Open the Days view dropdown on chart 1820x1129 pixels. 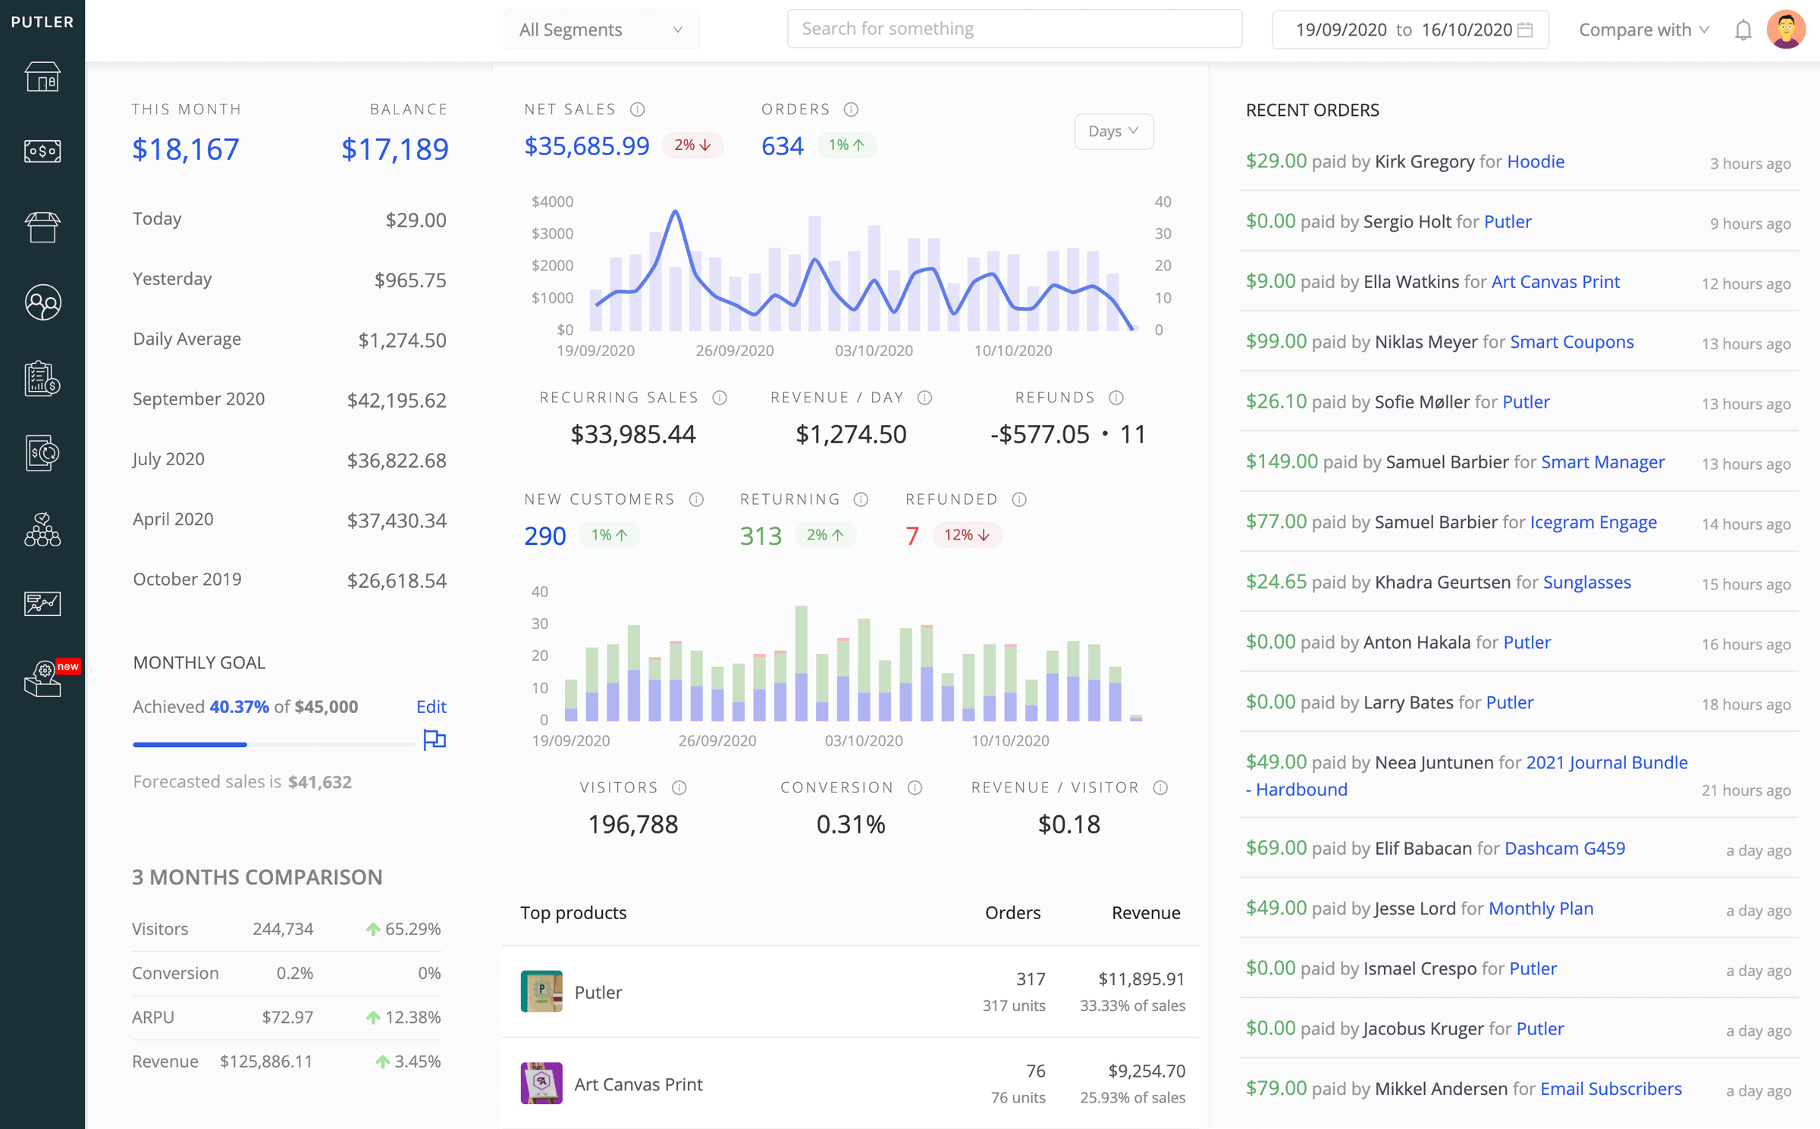click(1113, 130)
